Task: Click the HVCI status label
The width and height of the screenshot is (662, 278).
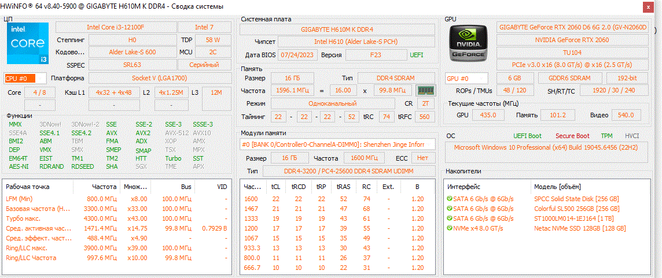Action: pos(631,136)
